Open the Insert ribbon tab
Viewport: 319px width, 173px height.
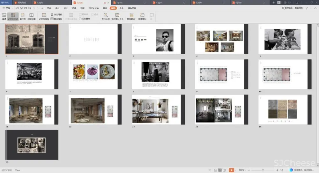pos(57,8)
